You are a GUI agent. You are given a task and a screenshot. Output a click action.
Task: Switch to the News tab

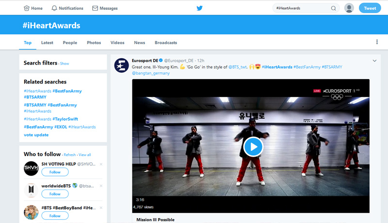pyautogui.click(x=139, y=43)
